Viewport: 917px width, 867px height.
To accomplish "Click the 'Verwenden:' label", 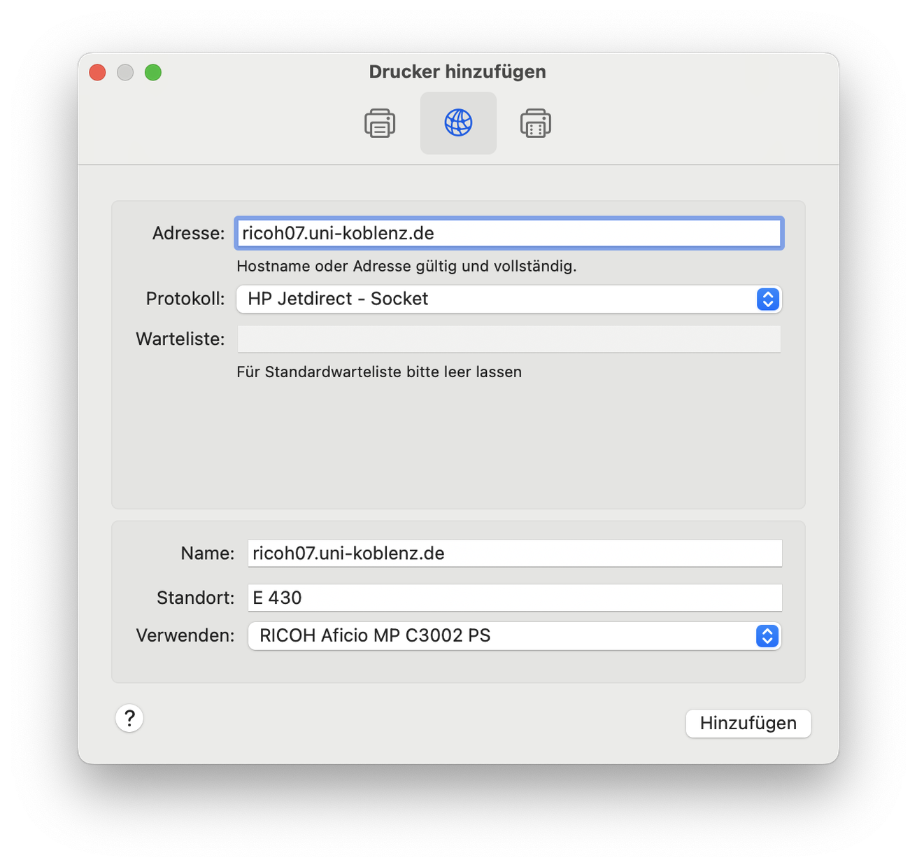I will tap(185, 635).
